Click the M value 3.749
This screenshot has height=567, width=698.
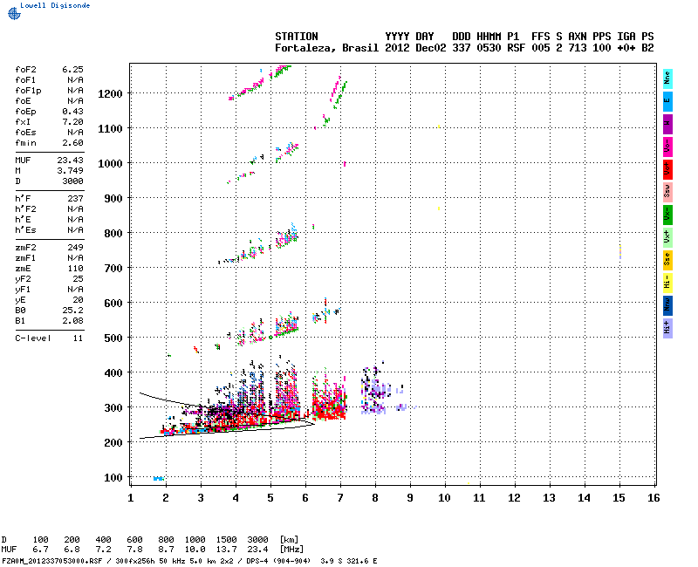[70, 171]
